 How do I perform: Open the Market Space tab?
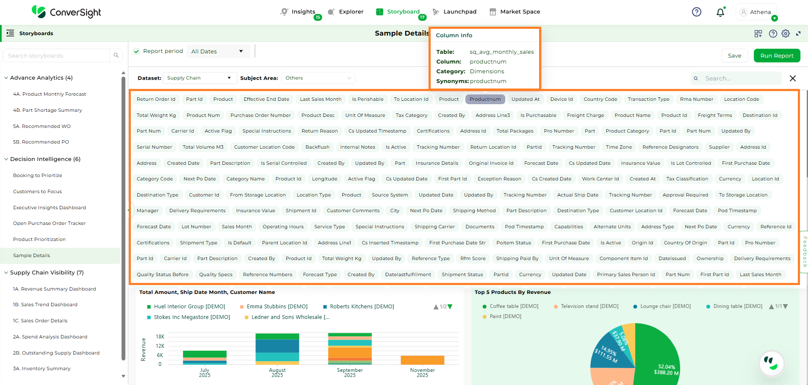(515, 12)
